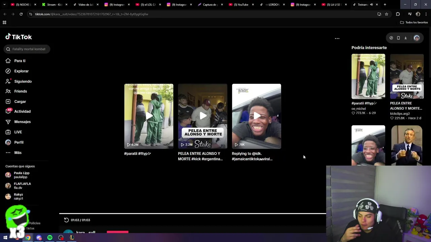This screenshot has height=242, width=431.
Task: Open Chrome media controls icon
Action: [x=410, y=14]
